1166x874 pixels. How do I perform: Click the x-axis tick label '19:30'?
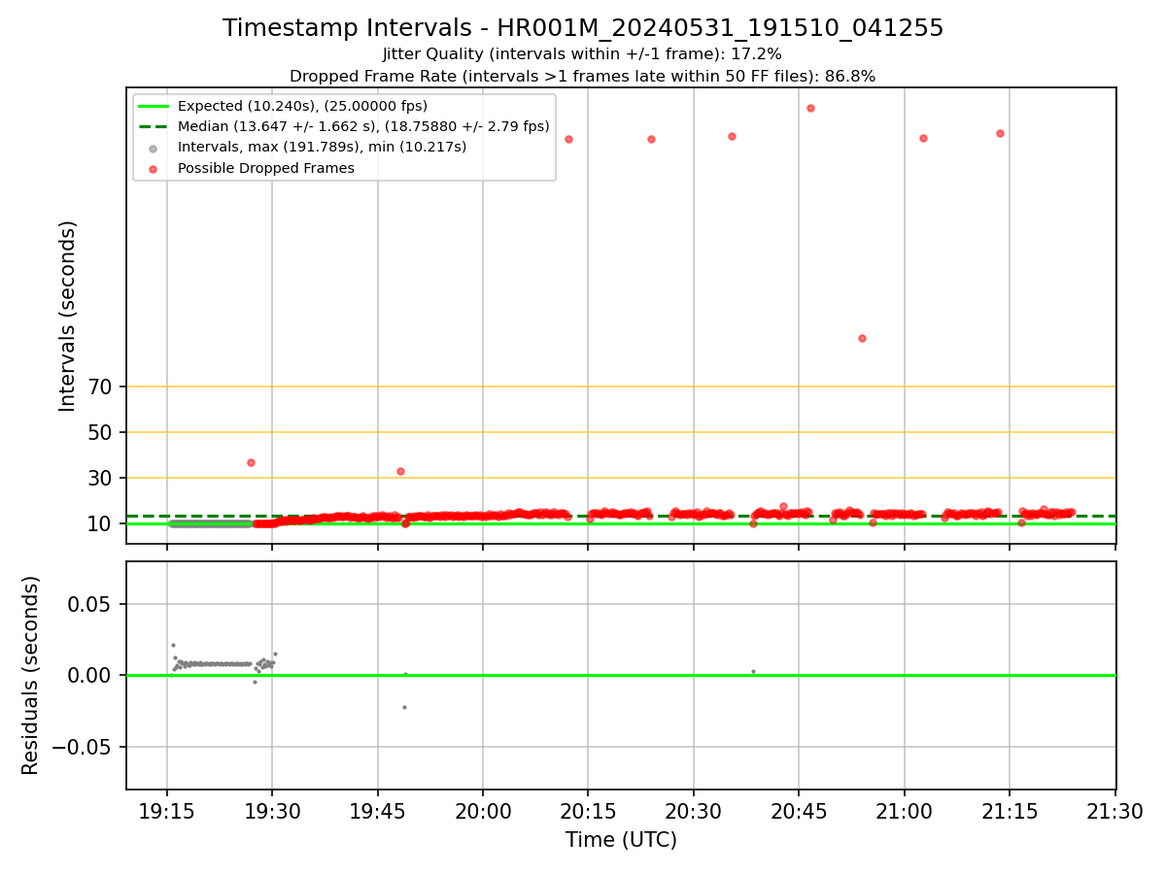[272, 810]
